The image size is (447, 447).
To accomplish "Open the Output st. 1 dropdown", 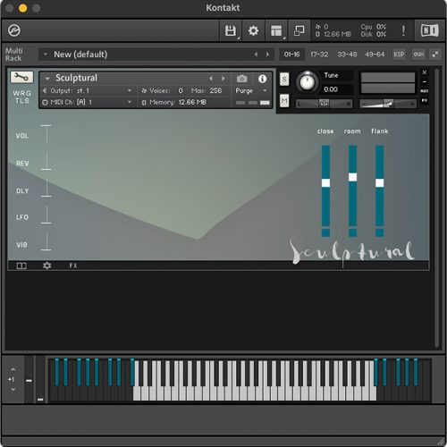I will 88,90.
